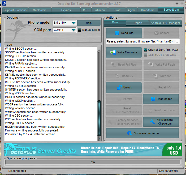186x175 pixels.
Task: Switch to Support & options tab
Action: [x=15, y=10]
